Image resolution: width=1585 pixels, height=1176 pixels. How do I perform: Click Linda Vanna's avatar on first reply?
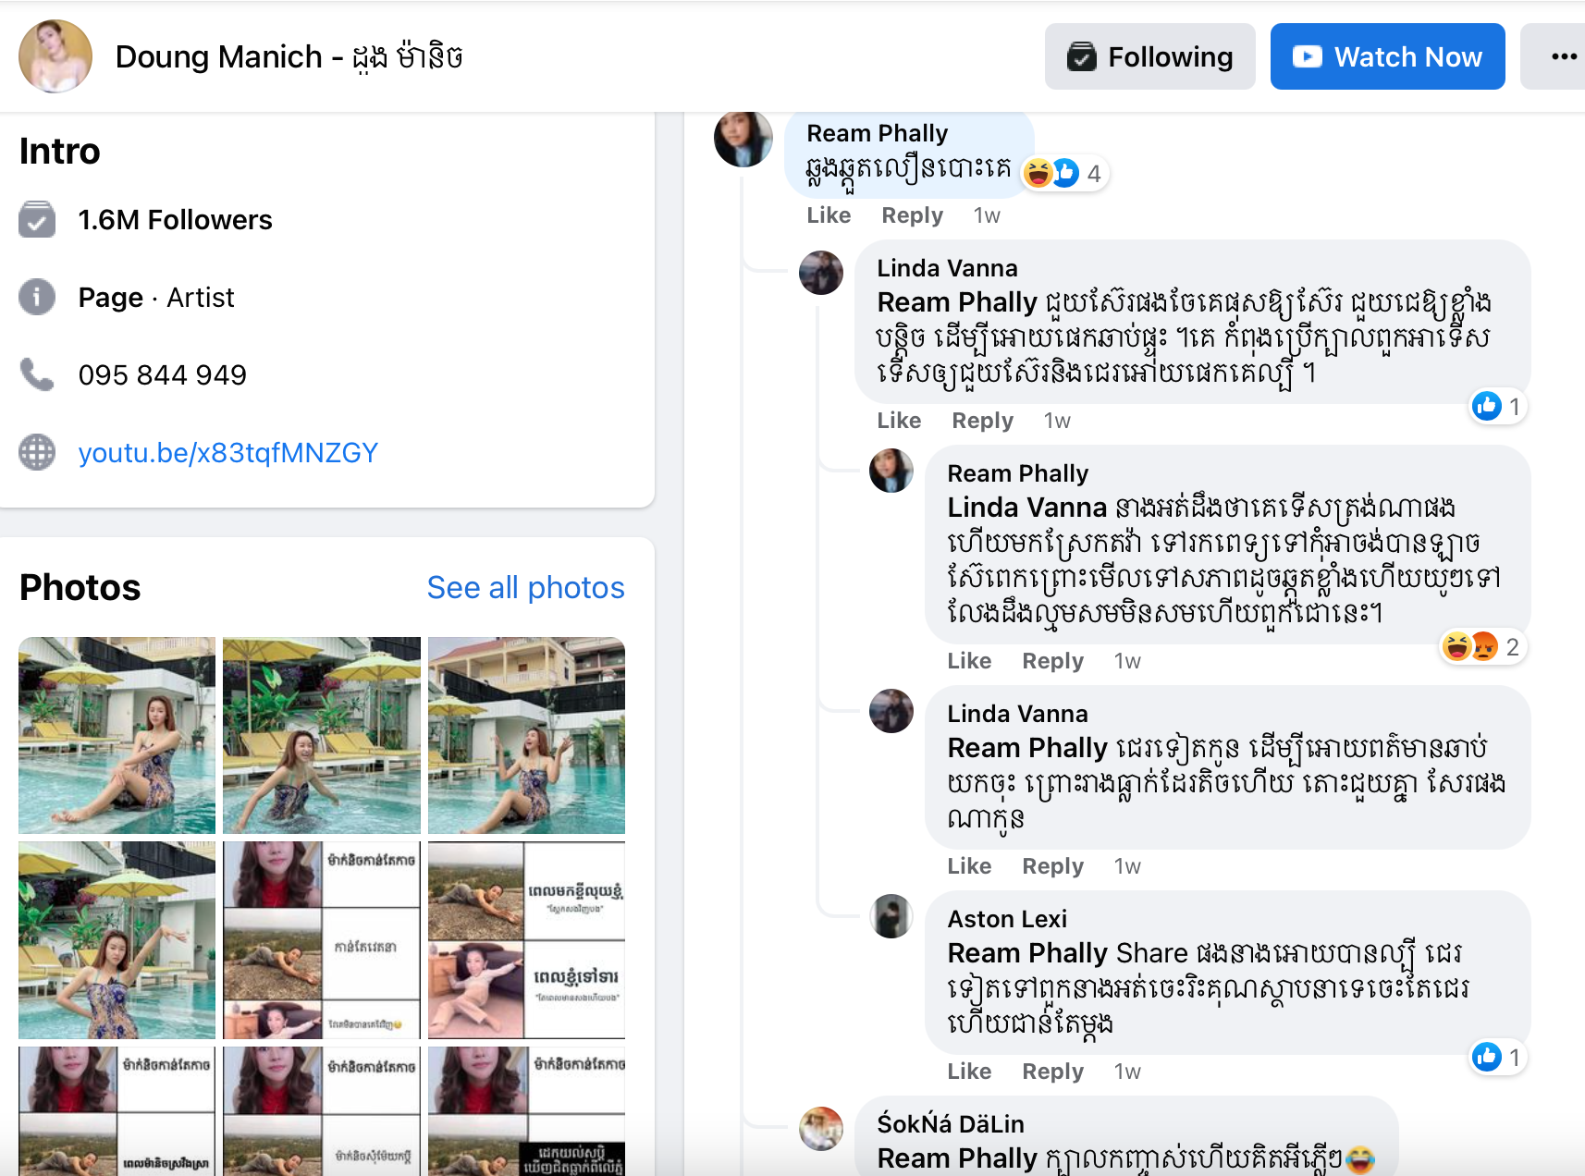point(821,273)
